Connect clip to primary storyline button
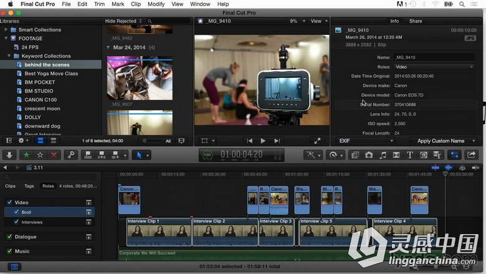The height and width of the screenshot is (274, 486). [x=88, y=155]
